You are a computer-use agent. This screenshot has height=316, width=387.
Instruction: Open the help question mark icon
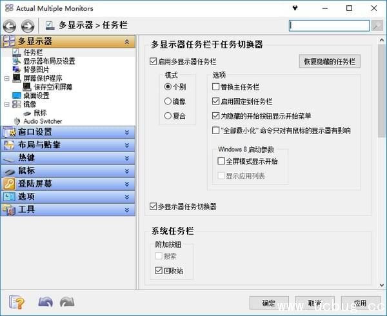17,302
